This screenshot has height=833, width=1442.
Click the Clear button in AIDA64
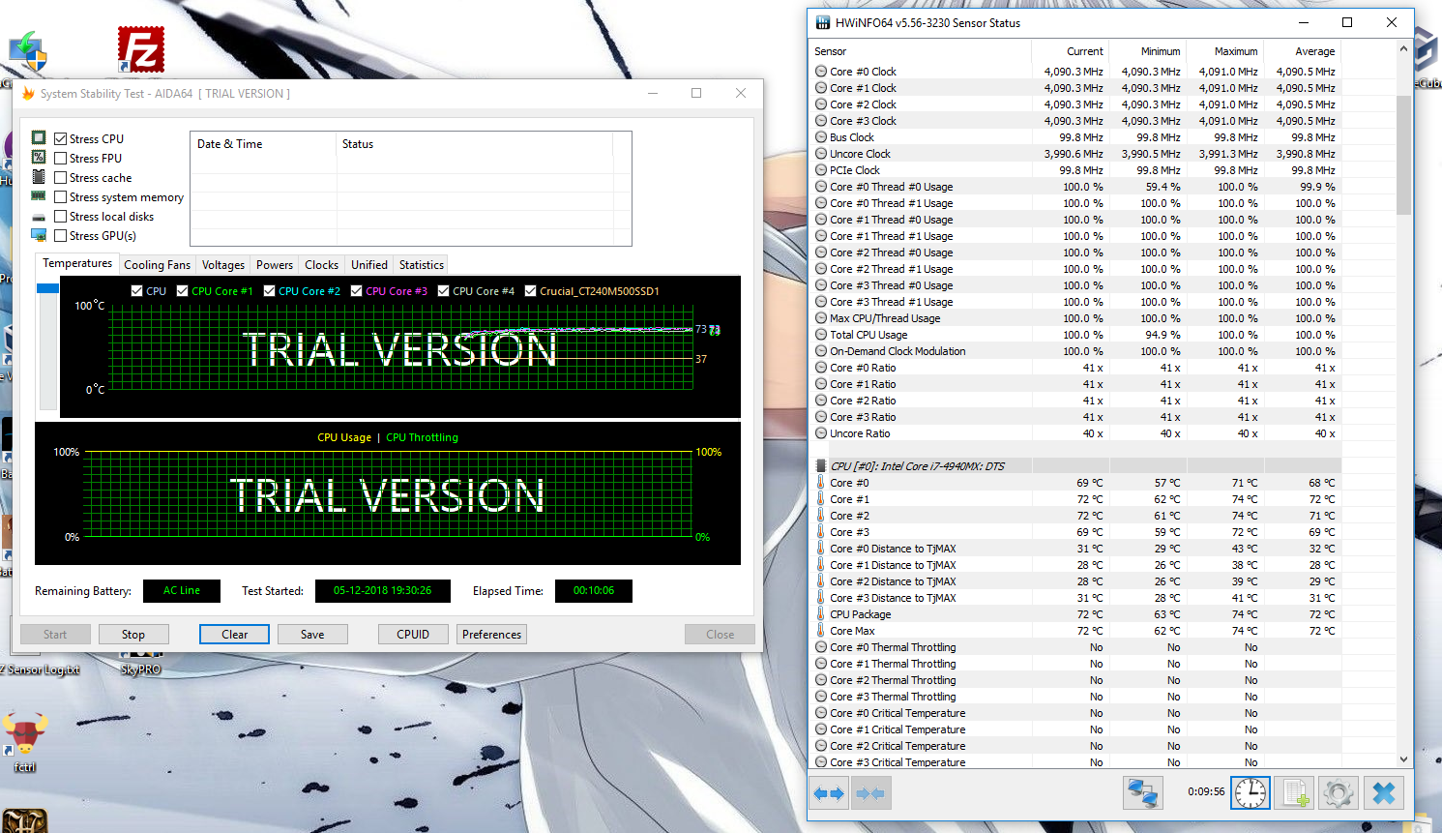point(235,635)
